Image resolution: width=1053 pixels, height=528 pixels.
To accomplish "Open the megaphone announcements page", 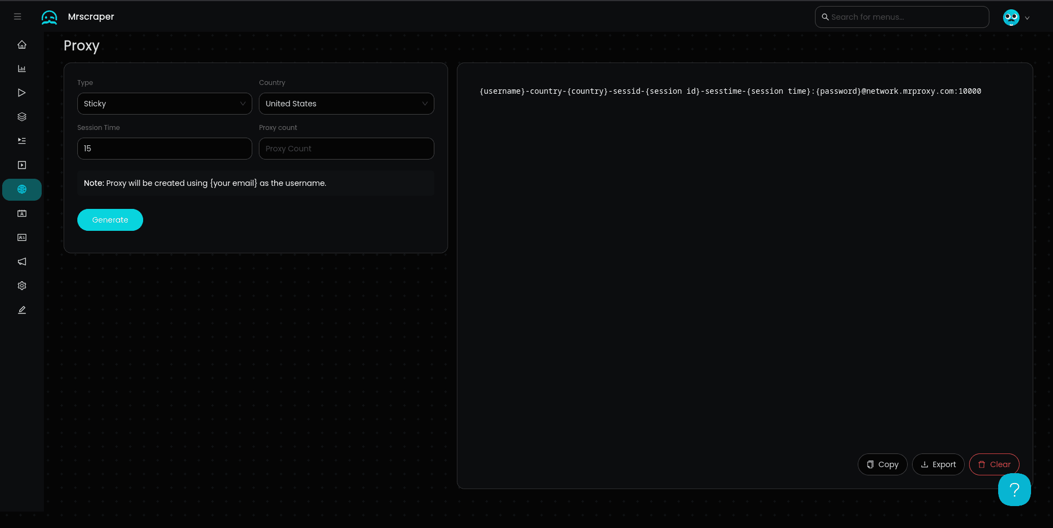I will [22, 262].
